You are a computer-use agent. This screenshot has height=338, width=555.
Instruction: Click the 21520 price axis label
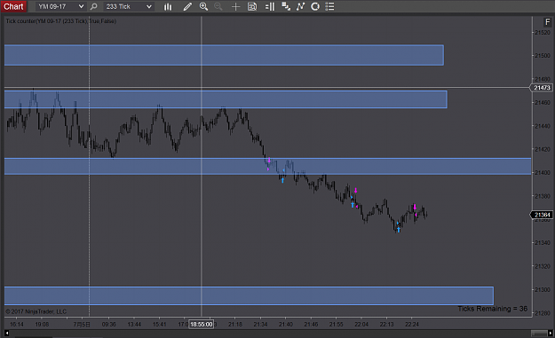coord(543,33)
